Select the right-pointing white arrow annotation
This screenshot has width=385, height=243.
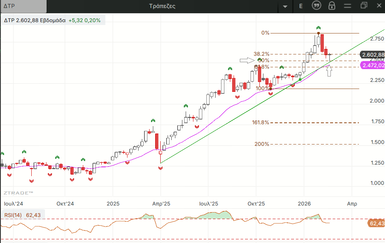[x=246, y=60]
